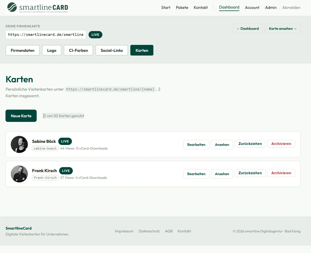Open the Admin section
The width and height of the screenshot is (311, 253).
coord(271,8)
